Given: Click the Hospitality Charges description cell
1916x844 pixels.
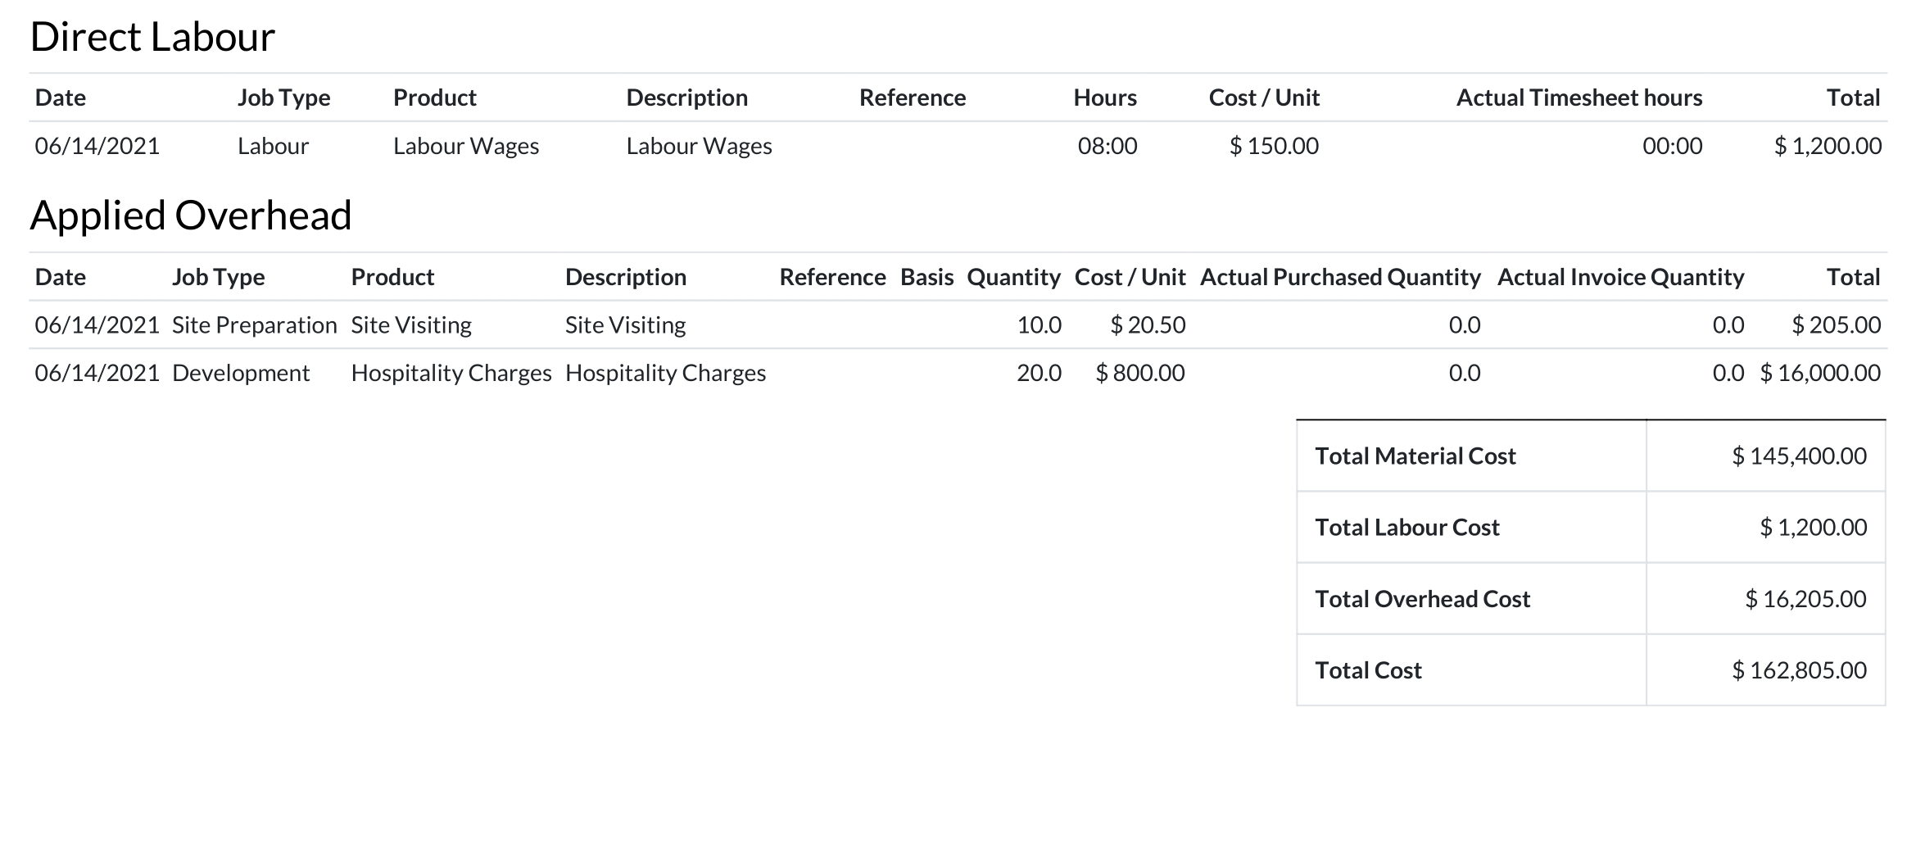Looking at the screenshot, I should (x=666, y=373).
